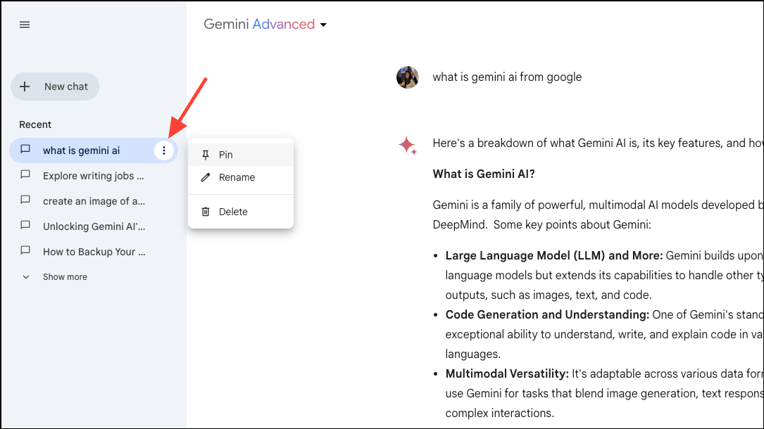Viewport: 764px width, 429px height.
Task: Click the pencil icon beside Rename
Action: coord(205,177)
